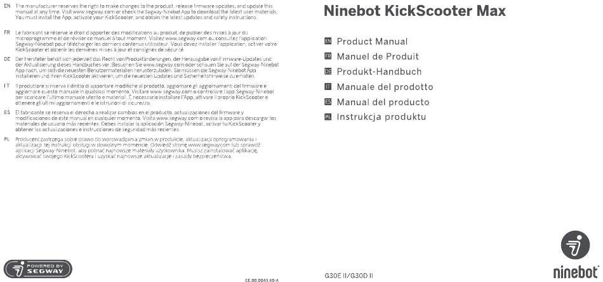Click the ES language badge icon

point(328,102)
